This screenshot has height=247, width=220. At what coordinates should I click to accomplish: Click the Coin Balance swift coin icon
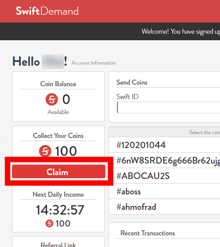(52, 99)
